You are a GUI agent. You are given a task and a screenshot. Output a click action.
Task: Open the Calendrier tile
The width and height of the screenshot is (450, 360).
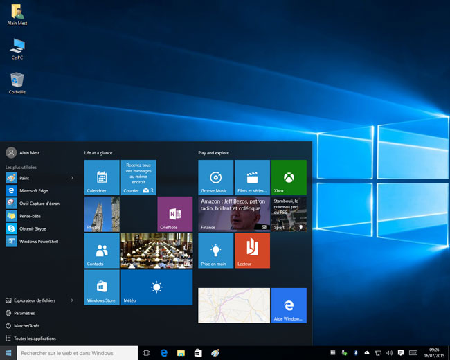point(101,177)
